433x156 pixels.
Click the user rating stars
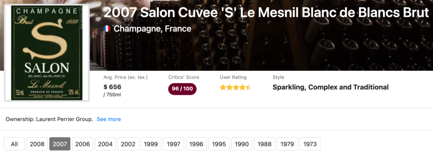pyautogui.click(x=236, y=87)
